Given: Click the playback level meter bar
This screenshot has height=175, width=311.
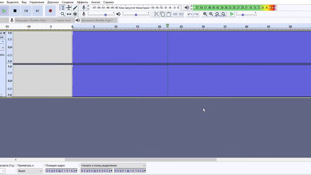Looking at the screenshot, I should 234,8.
